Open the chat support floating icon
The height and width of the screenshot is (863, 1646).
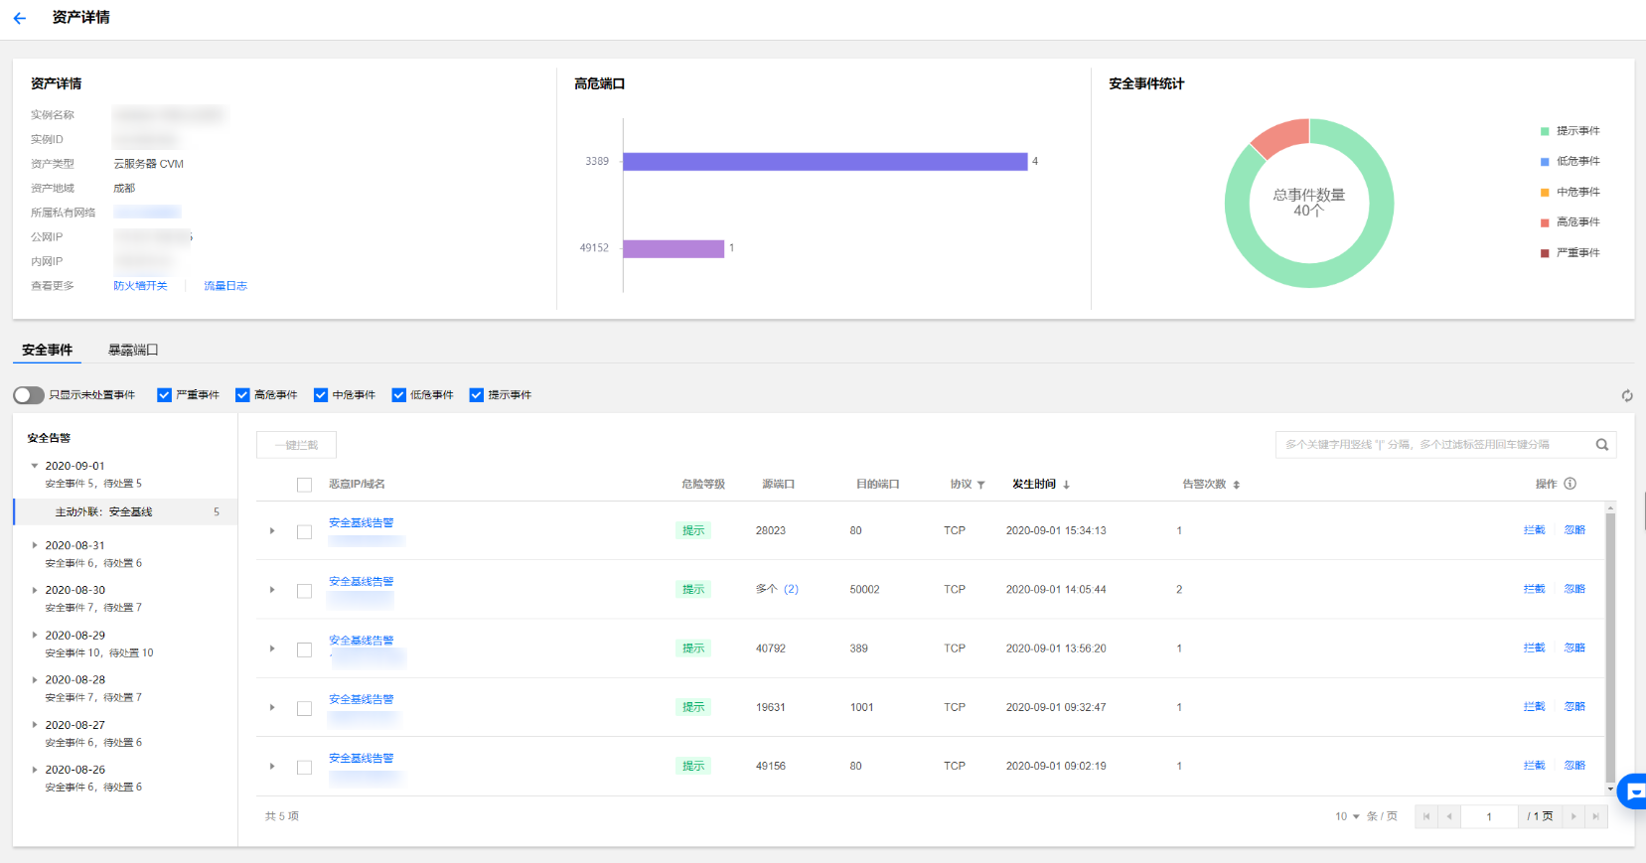(x=1633, y=791)
